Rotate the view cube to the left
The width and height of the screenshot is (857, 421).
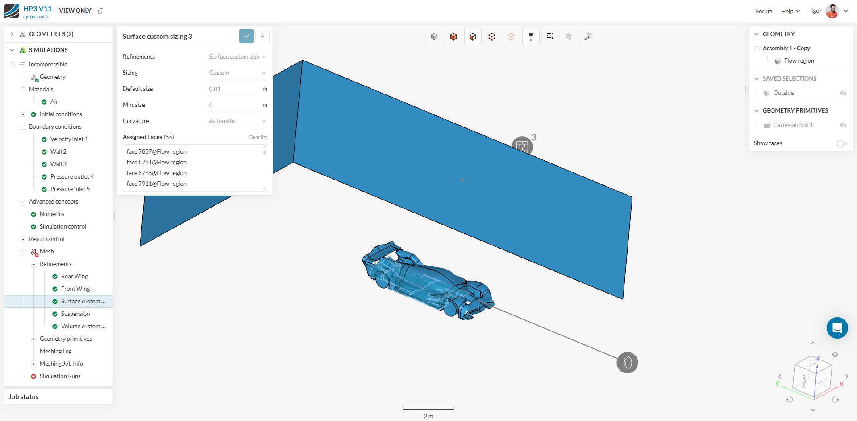[x=780, y=376]
